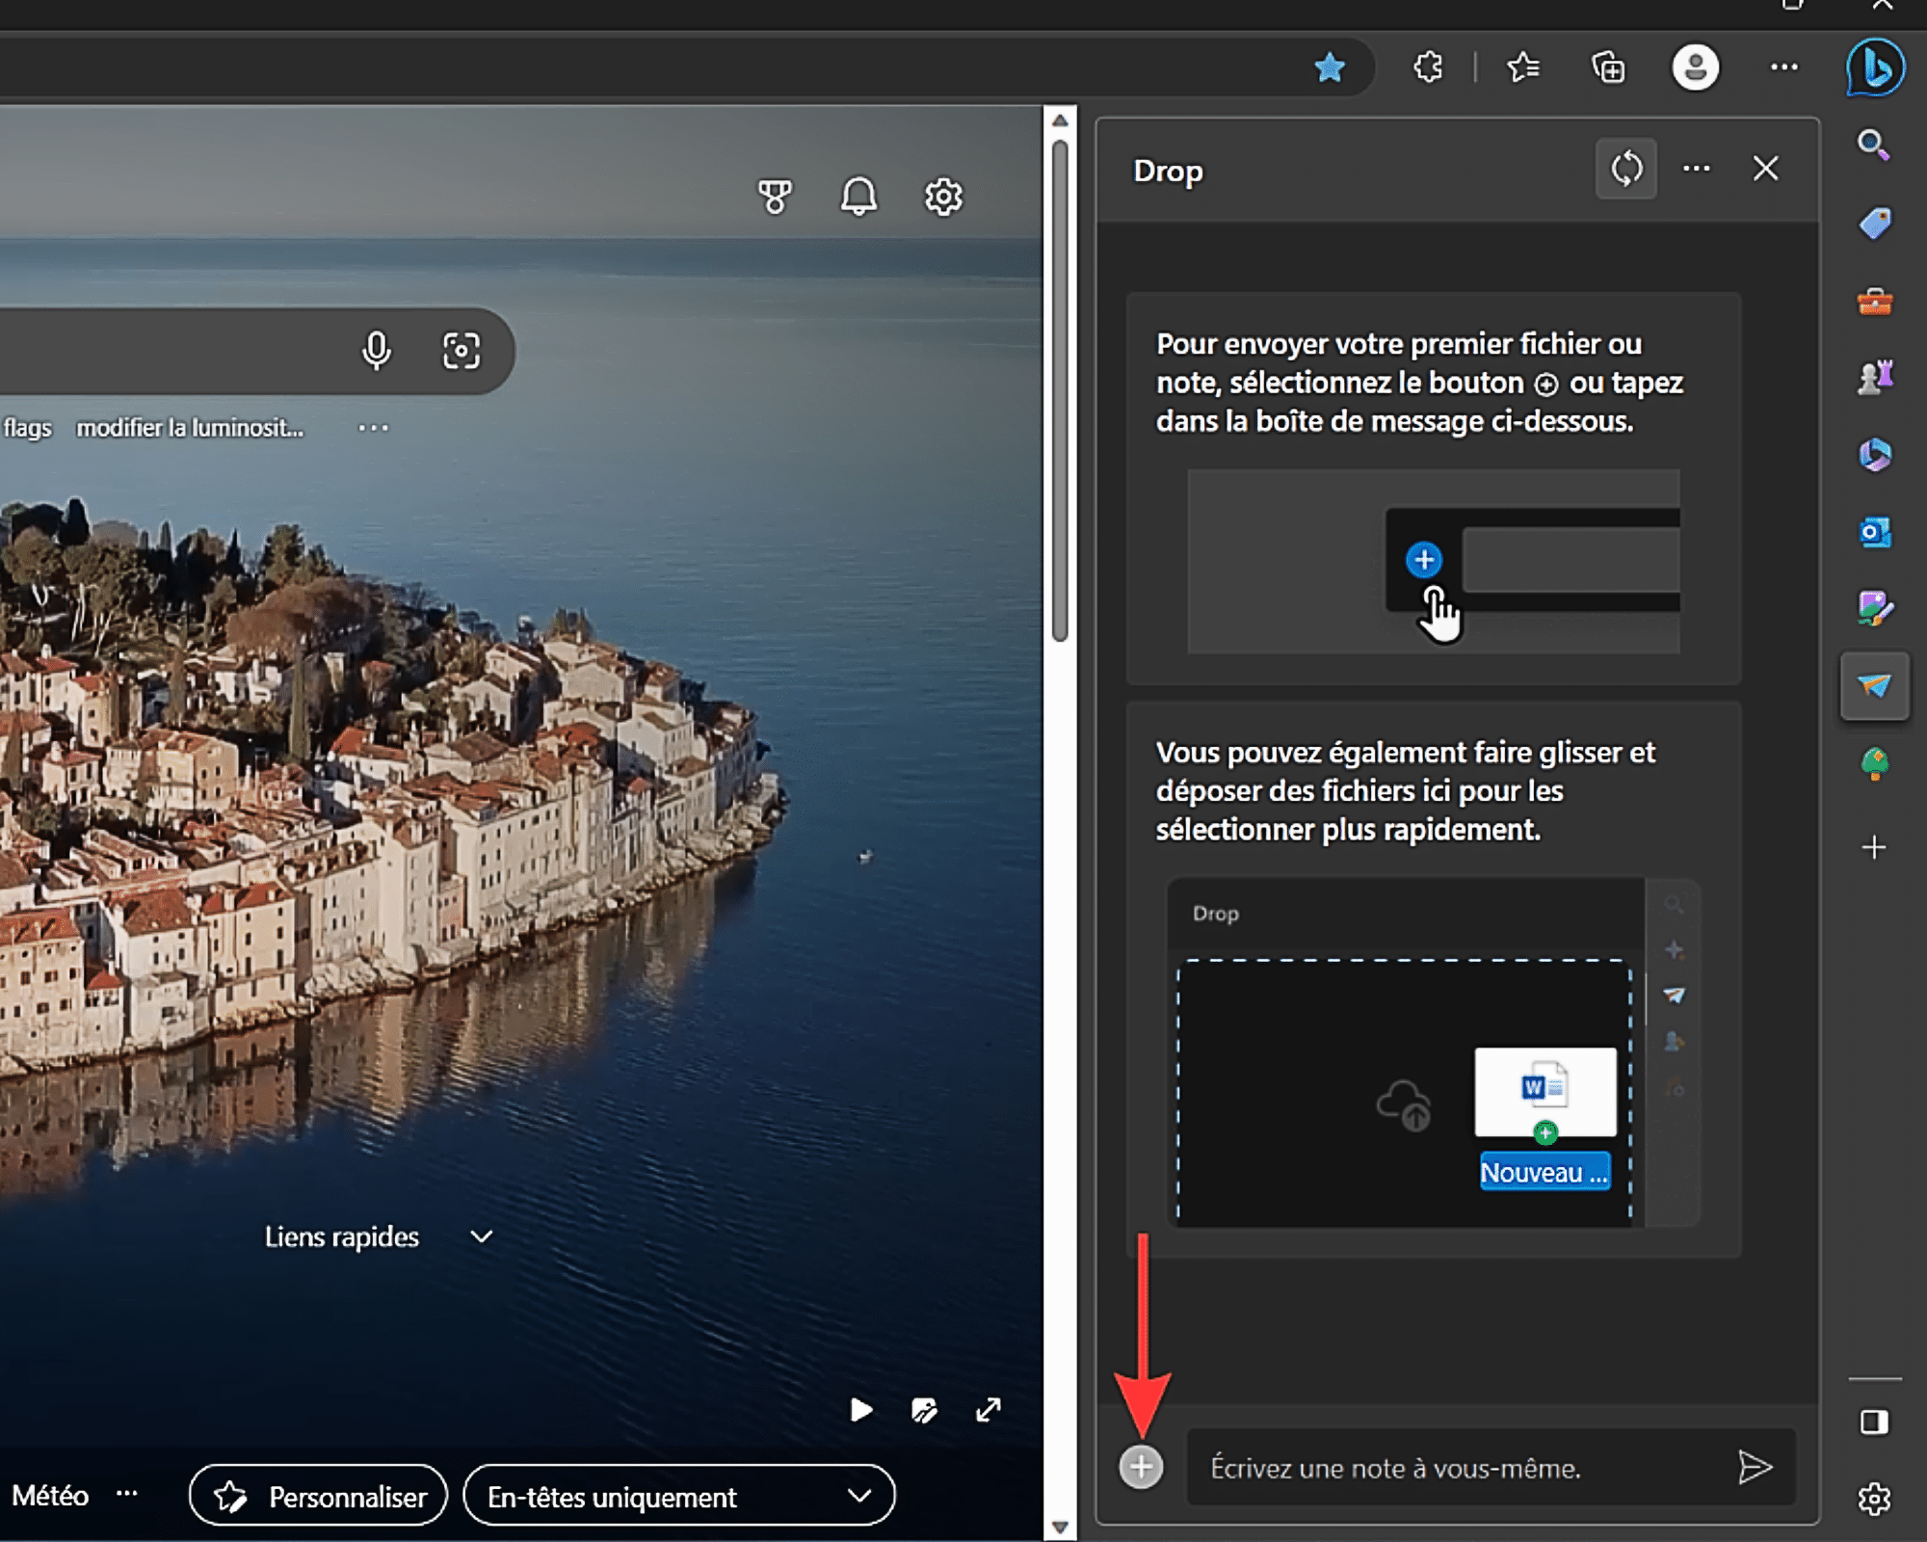Open the page settings gear icon

point(943,197)
